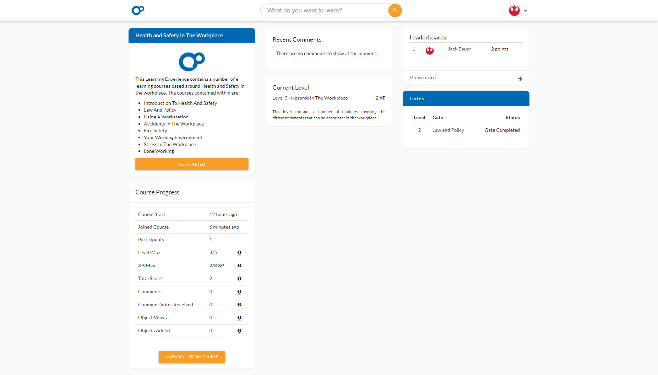Click the XP/Max help question icon
Viewport: 658px width, 375px height.
click(x=239, y=266)
